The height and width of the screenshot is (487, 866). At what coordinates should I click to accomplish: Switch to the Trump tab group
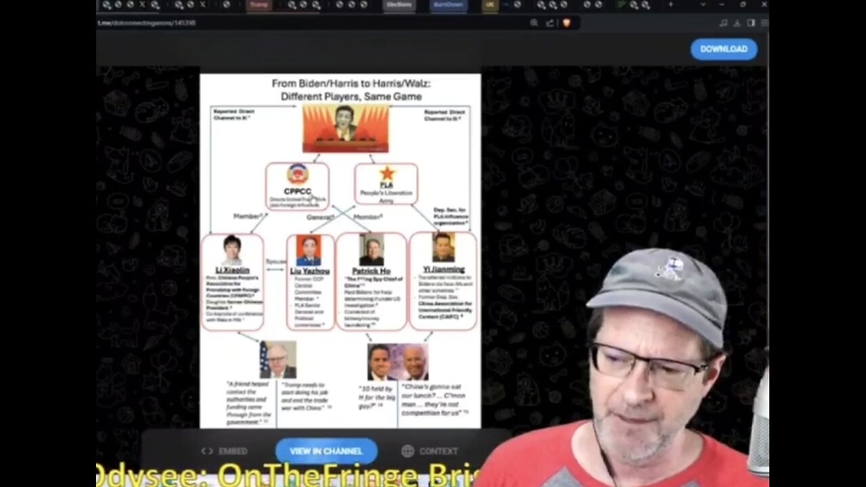[259, 5]
